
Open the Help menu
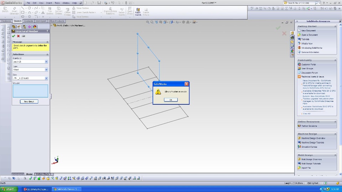point(74,3)
